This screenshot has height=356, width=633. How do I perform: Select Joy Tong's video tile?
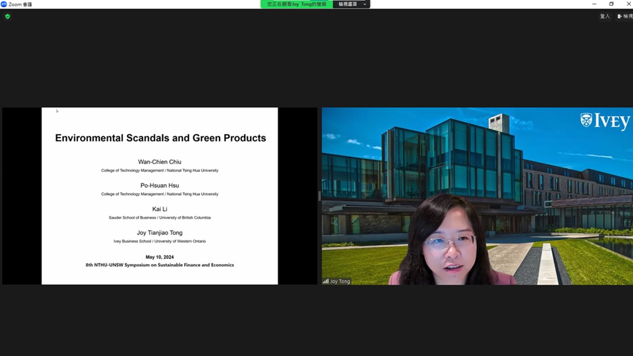[477, 196]
